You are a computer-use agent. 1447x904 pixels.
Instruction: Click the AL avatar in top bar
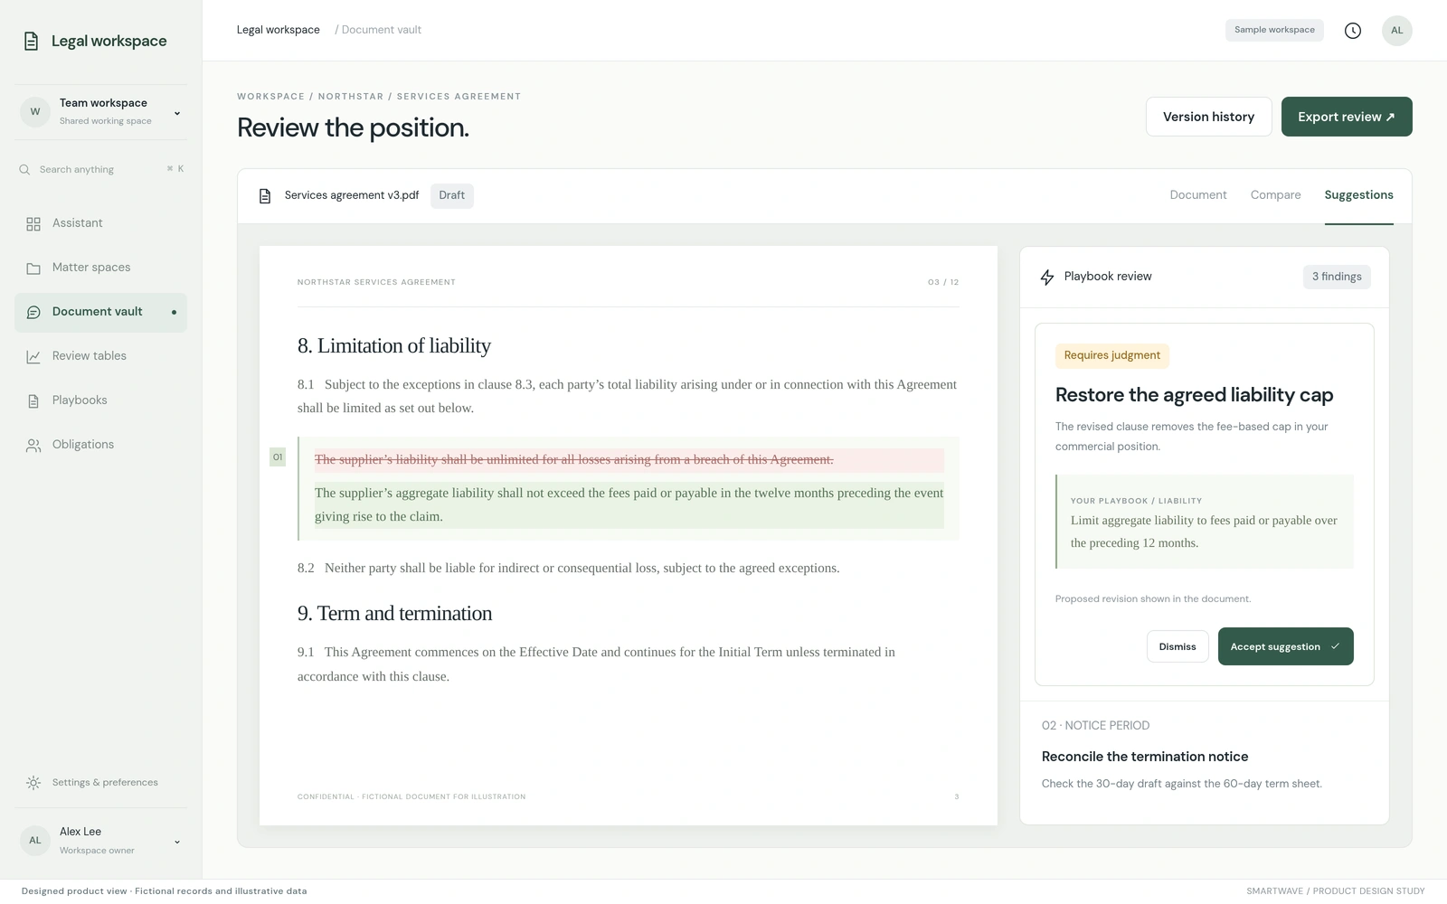pyautogui.click(x=1397, y=31)
